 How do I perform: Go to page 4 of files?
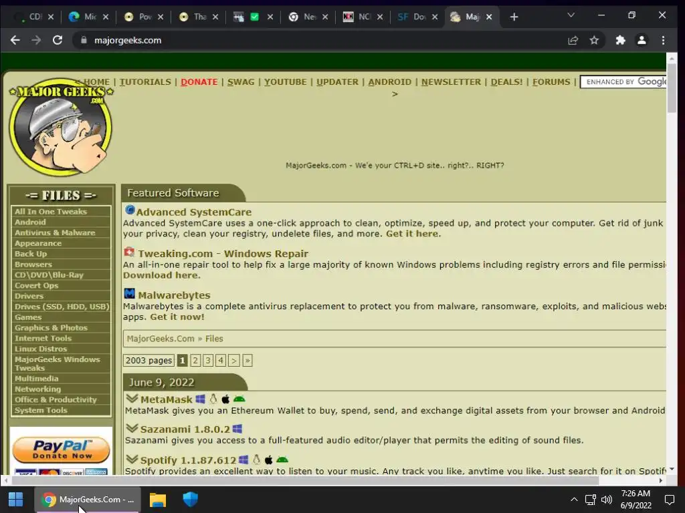[x=221, y=360]
